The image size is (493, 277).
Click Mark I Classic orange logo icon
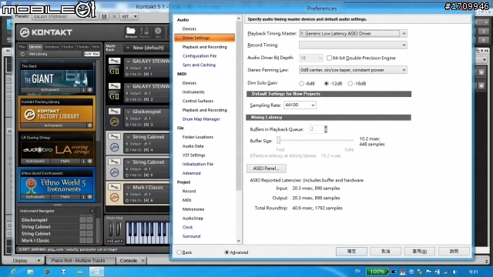click(x=114, y=197)
